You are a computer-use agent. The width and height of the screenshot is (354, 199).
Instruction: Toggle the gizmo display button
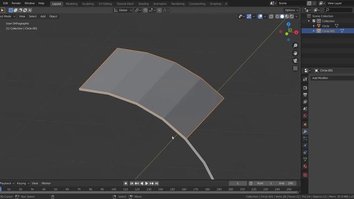click(249, 17)
